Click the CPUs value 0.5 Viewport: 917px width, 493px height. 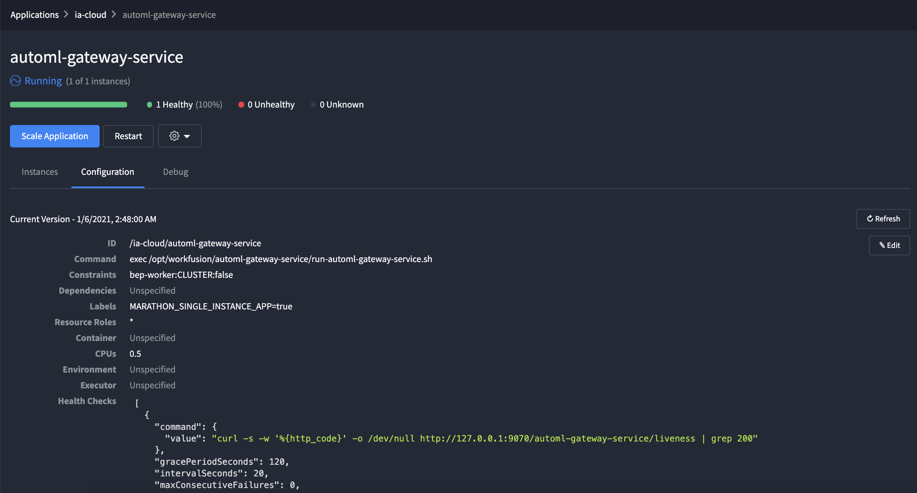tap(135, 353)
